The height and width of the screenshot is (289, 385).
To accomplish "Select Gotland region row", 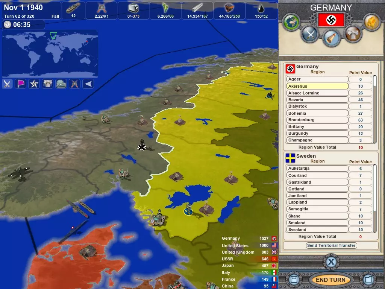I will pos(317,189).
